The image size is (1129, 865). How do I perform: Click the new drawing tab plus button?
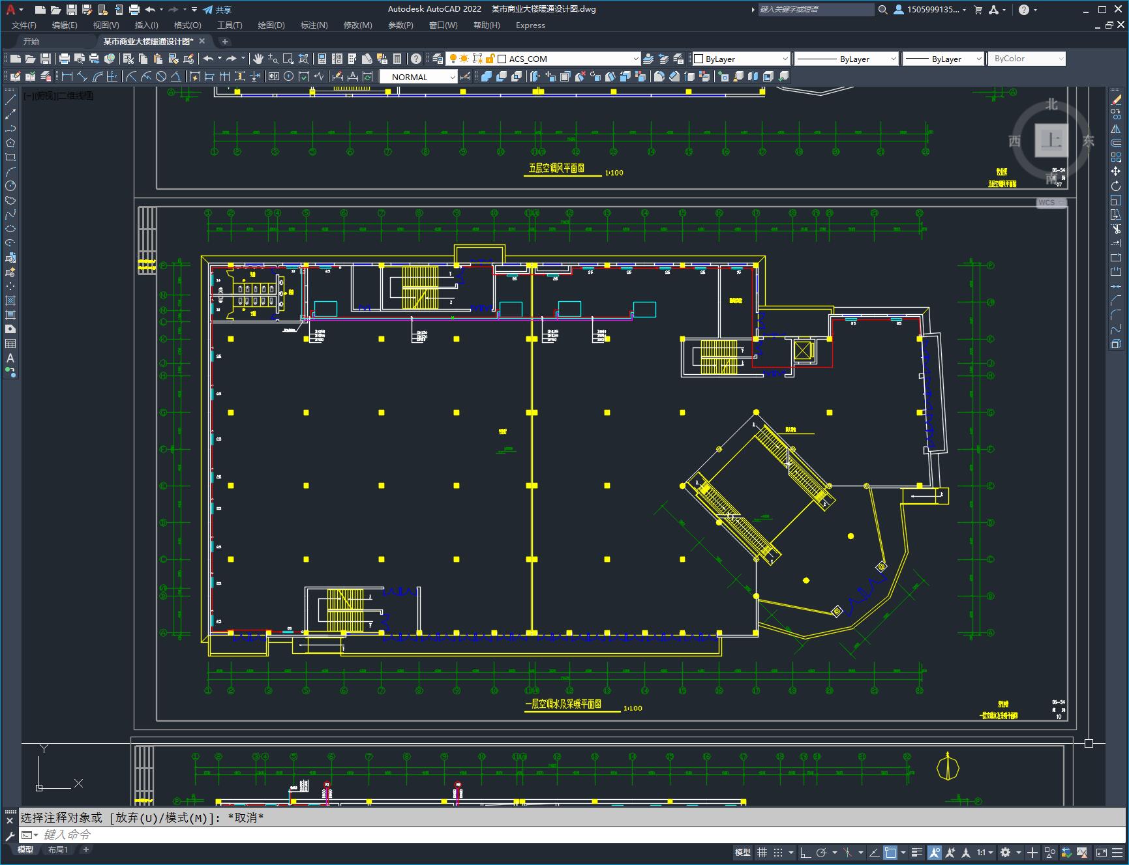click(225, 41)
